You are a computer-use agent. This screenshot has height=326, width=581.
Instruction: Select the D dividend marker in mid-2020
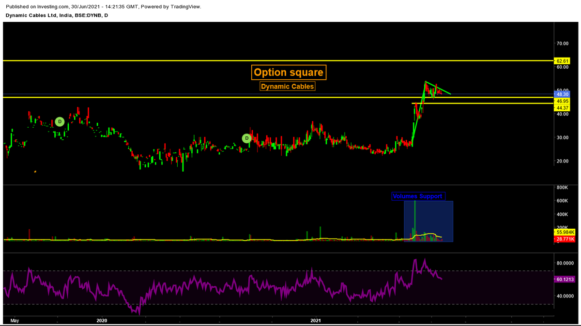pyautogui.click(x=246, y=138)
